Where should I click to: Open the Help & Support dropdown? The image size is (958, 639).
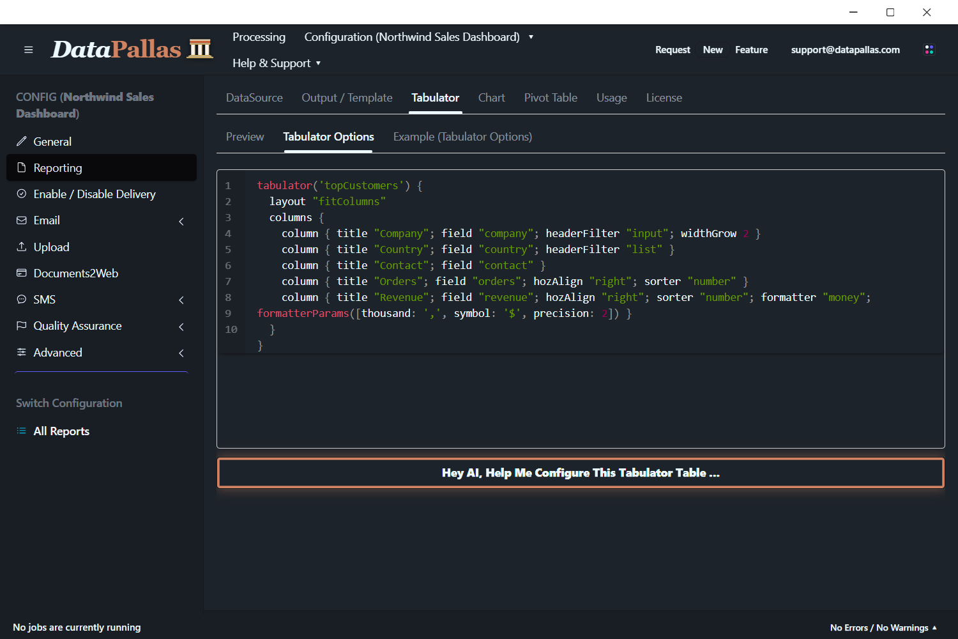[277, 63]
